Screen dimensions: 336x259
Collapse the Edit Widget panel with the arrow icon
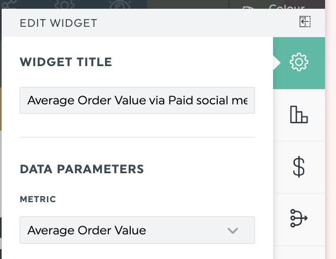pyautogui.click(x=305, y=21)
